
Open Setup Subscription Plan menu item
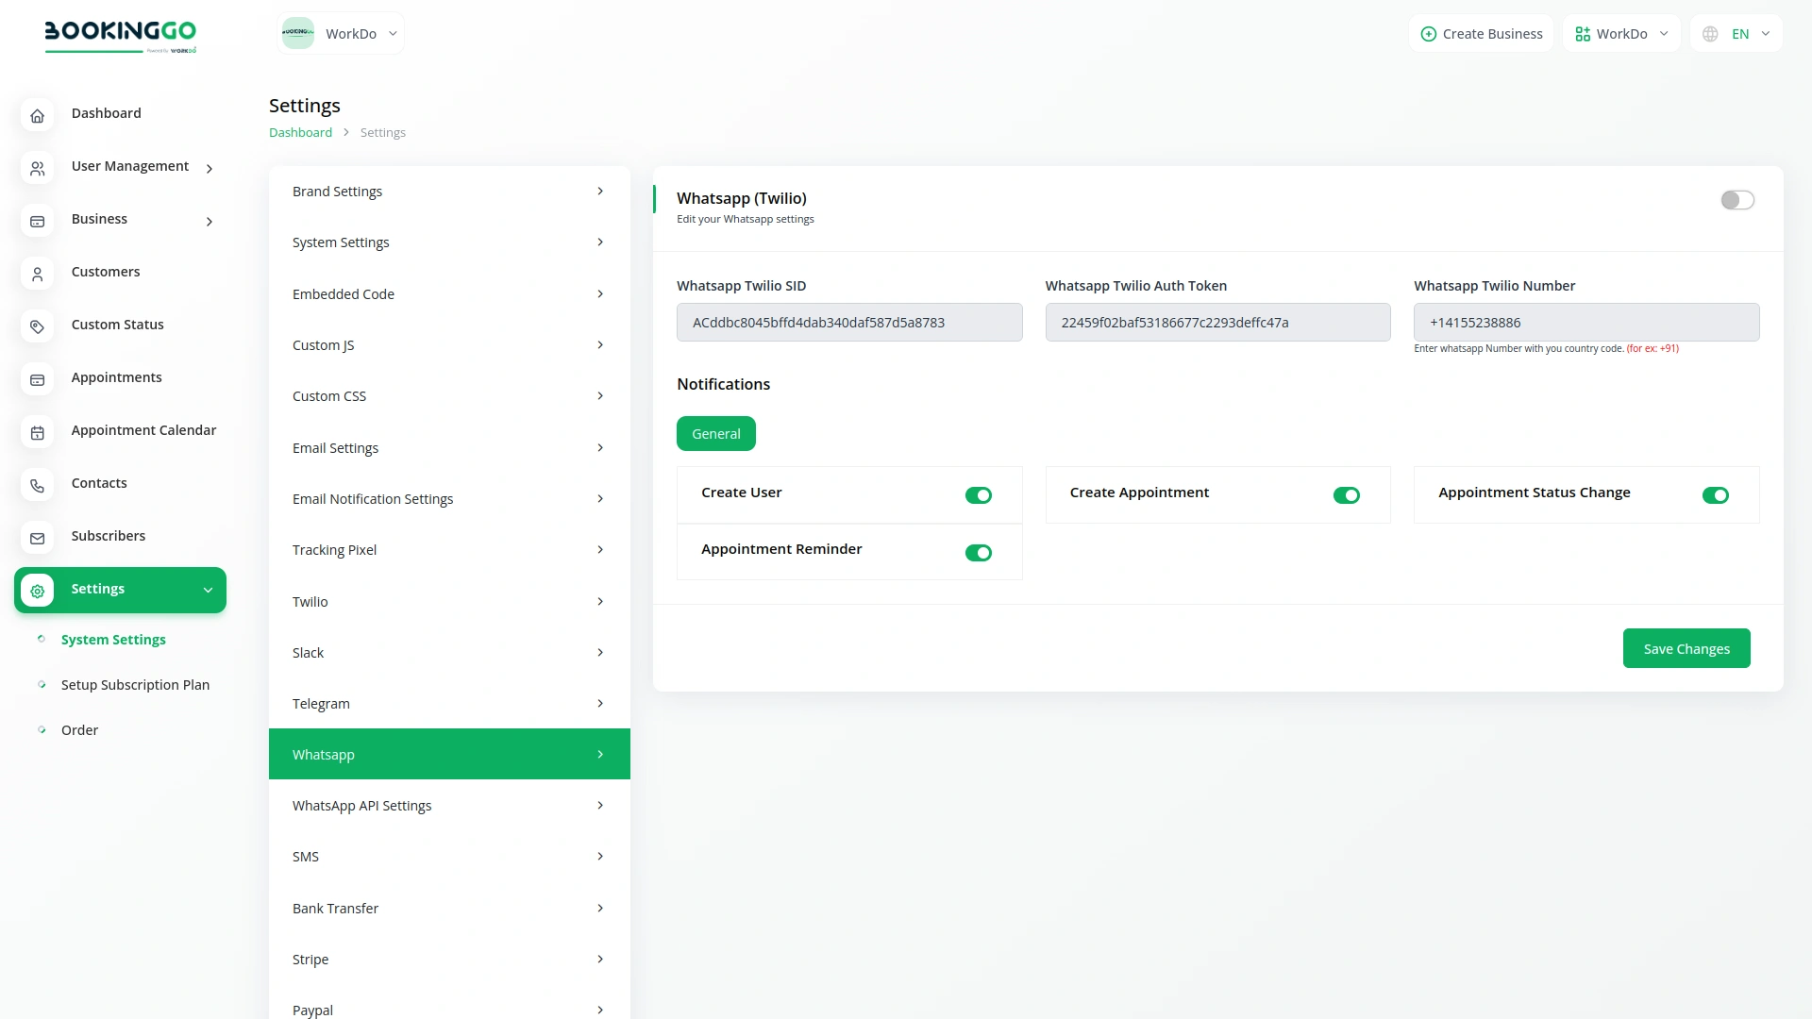pos(135,684)
